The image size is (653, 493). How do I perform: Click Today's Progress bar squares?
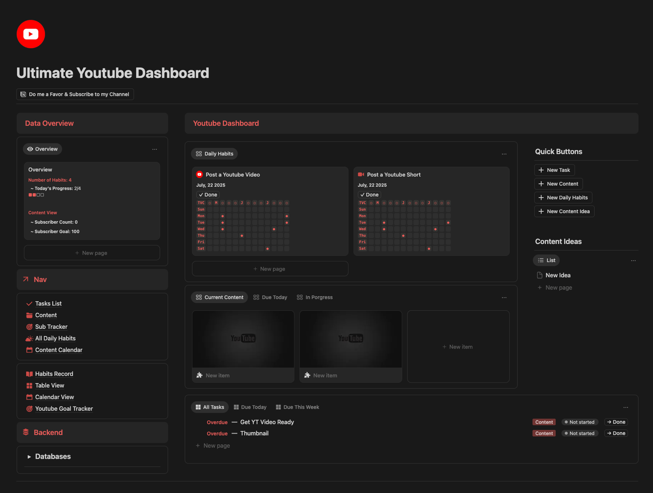pos(37,195)
